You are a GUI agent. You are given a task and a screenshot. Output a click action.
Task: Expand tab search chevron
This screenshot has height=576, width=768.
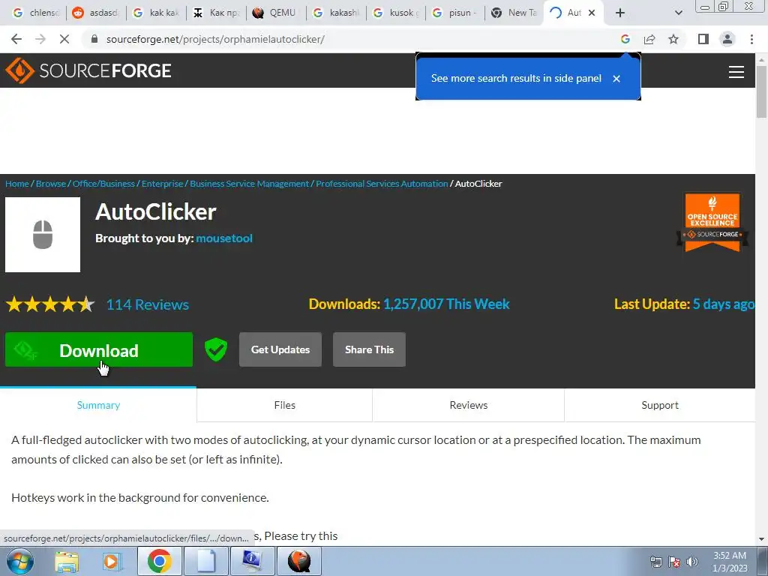click(678, 13)
